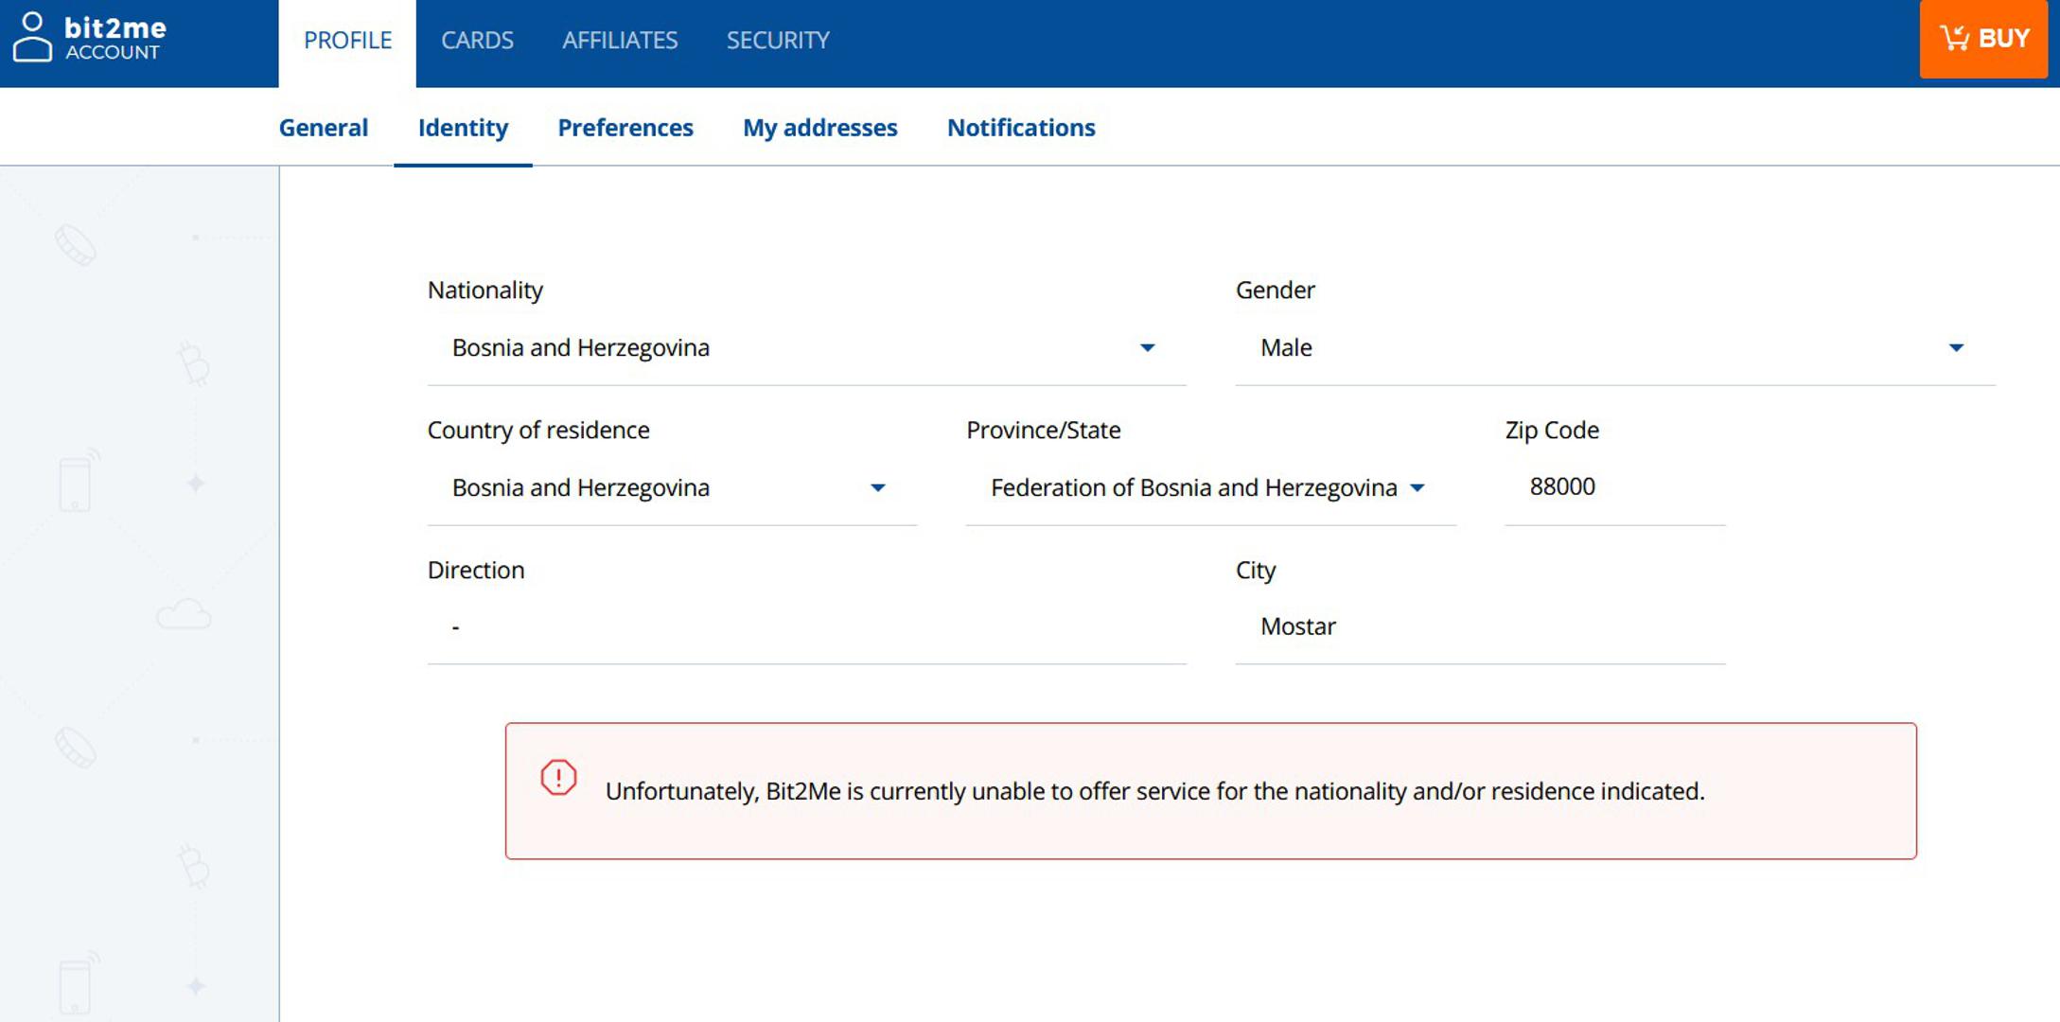Open the AFFILIATES tab

(620, 41)
